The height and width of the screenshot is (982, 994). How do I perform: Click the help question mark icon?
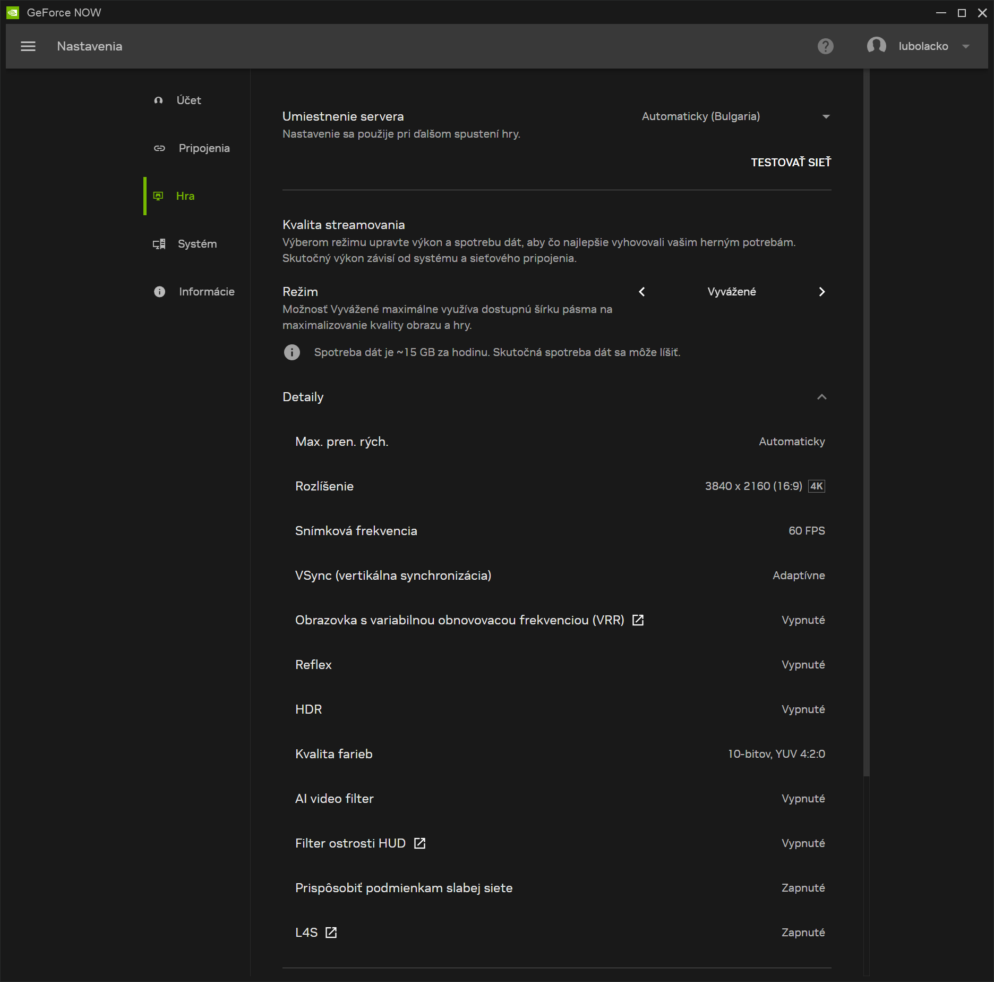pos(825,46)
